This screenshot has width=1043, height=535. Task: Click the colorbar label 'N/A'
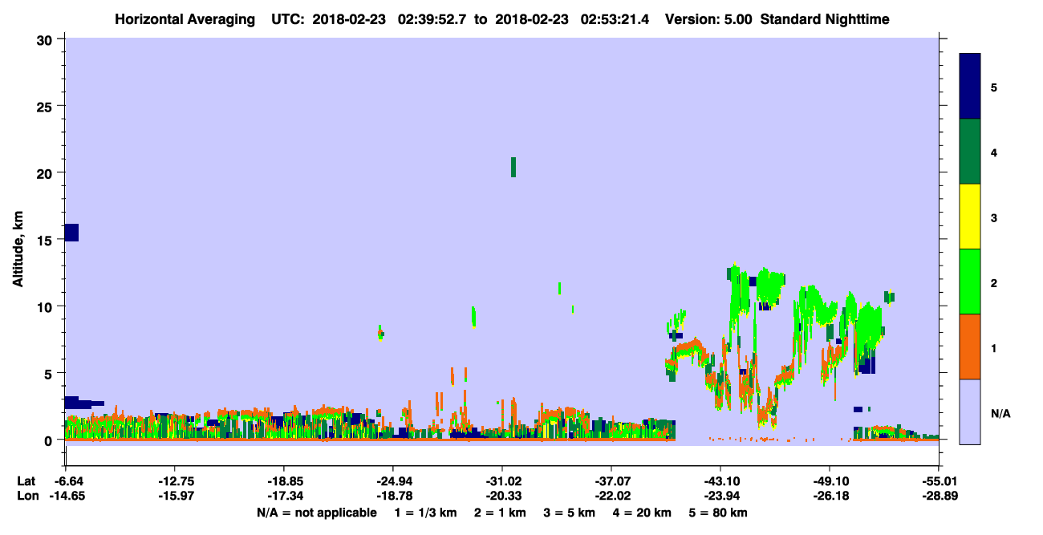(1000, 414)
